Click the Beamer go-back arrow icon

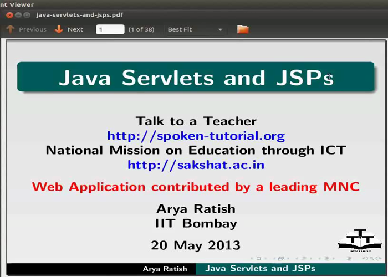click(365, 259)
